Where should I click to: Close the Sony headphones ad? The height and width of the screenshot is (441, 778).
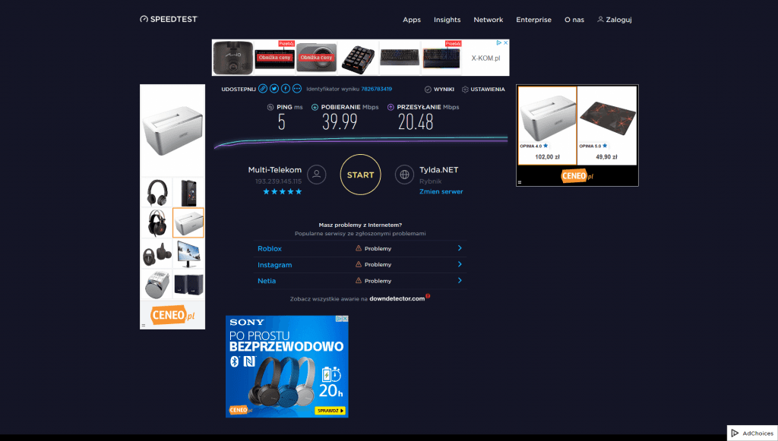click(346, 319)
